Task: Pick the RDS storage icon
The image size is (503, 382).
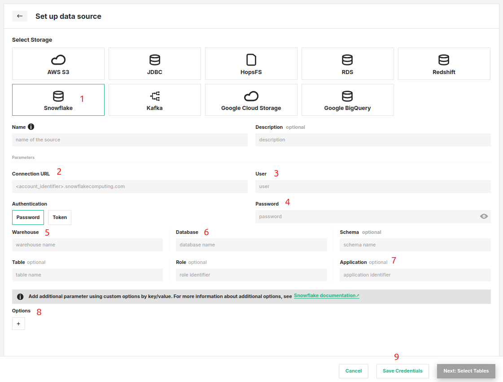Action: pyautogui.click(x=347, y=60)
